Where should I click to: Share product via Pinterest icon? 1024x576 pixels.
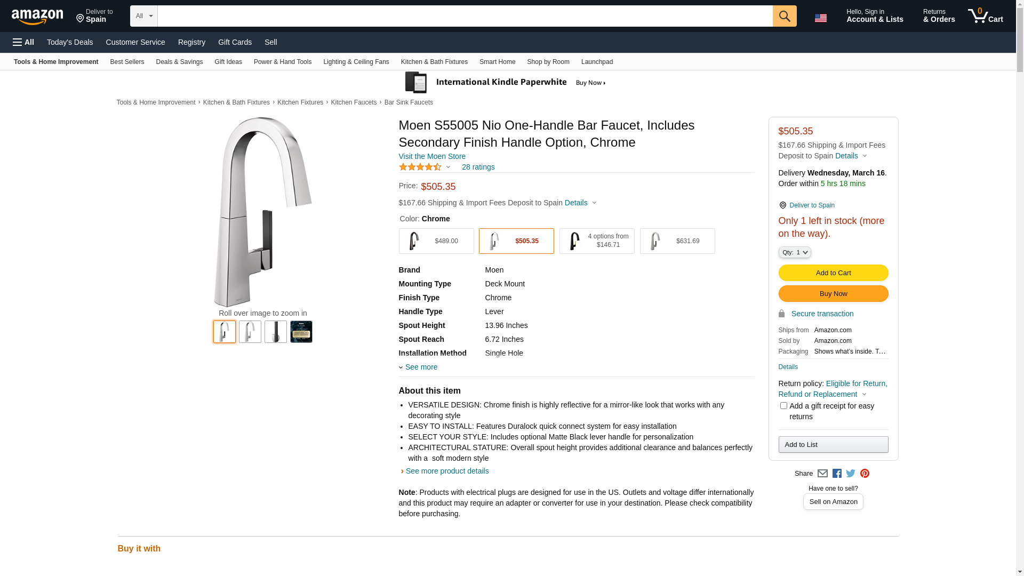tap(865, 474)
